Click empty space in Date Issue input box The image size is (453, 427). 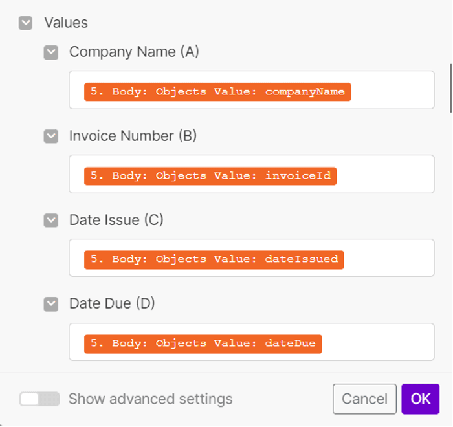point(388,258)
